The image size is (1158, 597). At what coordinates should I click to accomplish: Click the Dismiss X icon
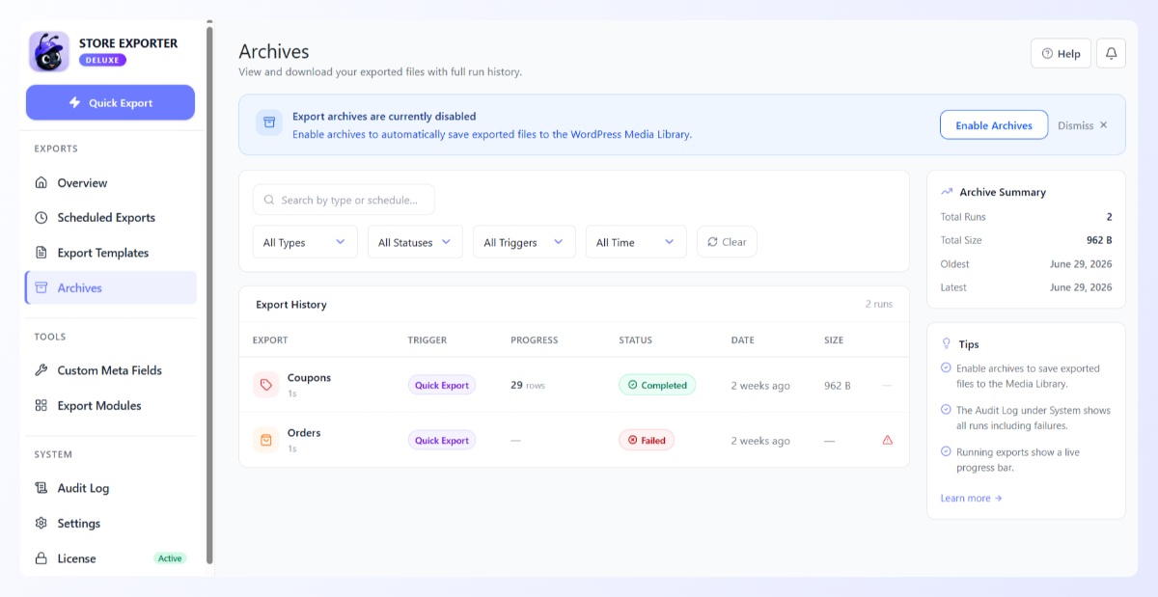(x=1104, y=125)
